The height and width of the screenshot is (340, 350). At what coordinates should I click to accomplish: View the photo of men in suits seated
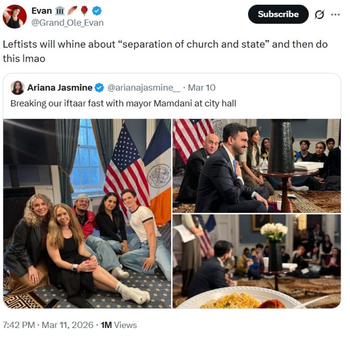(257, 166)
